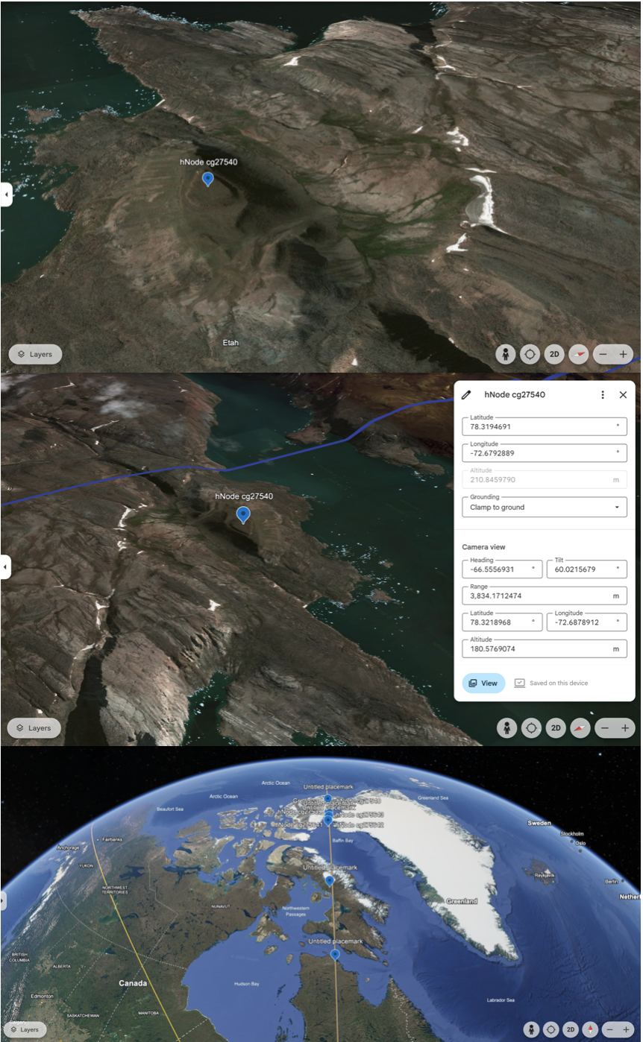Click the location target icon in globe view
Viewport: 643px width, 1042px height.
click(551, 1029)
